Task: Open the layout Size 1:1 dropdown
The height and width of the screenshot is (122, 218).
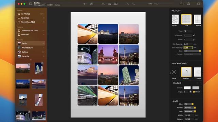Action: point(192,51)
